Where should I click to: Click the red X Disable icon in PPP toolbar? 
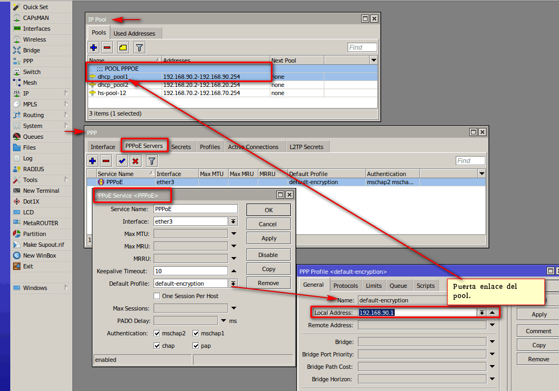136,161
